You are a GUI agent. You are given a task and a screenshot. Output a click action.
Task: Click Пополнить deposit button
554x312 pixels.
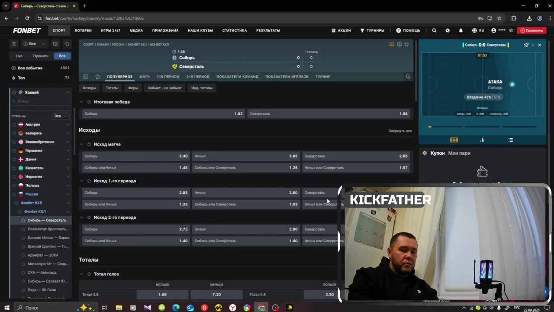pos(532,30)
